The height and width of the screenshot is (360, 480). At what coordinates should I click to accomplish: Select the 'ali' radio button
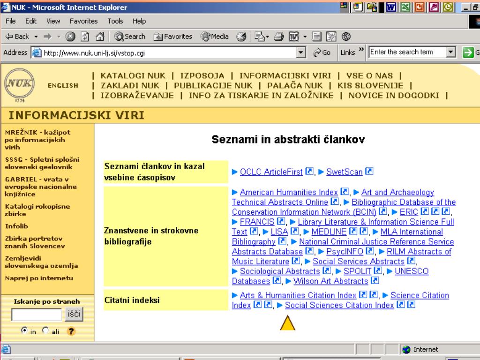[x=45, y=330]
